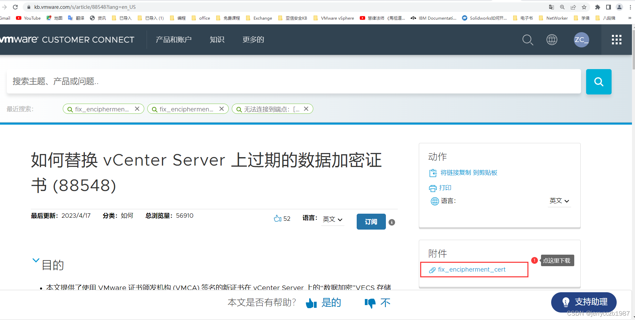The height and width of the screenshot is (320, 635).
Task: Click the address bar URL kb.vmware.com
Action: (85, 7)
